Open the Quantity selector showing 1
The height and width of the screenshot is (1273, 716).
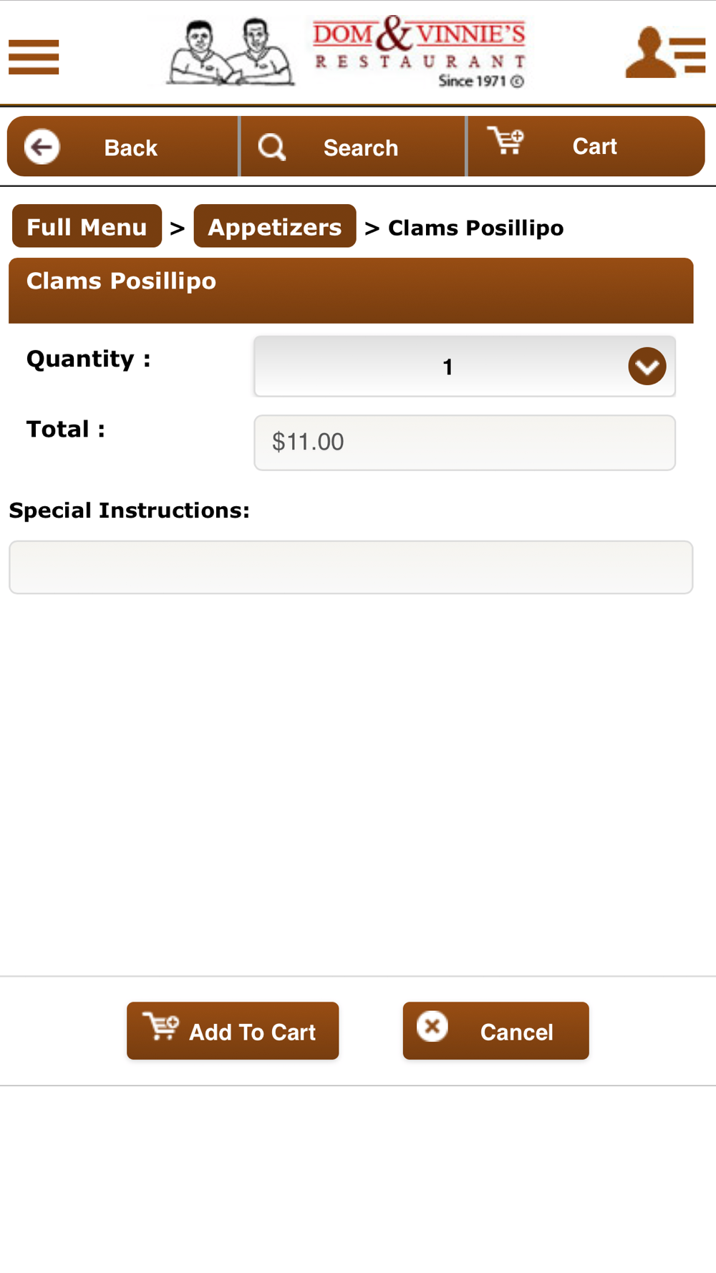click(465, 367)
